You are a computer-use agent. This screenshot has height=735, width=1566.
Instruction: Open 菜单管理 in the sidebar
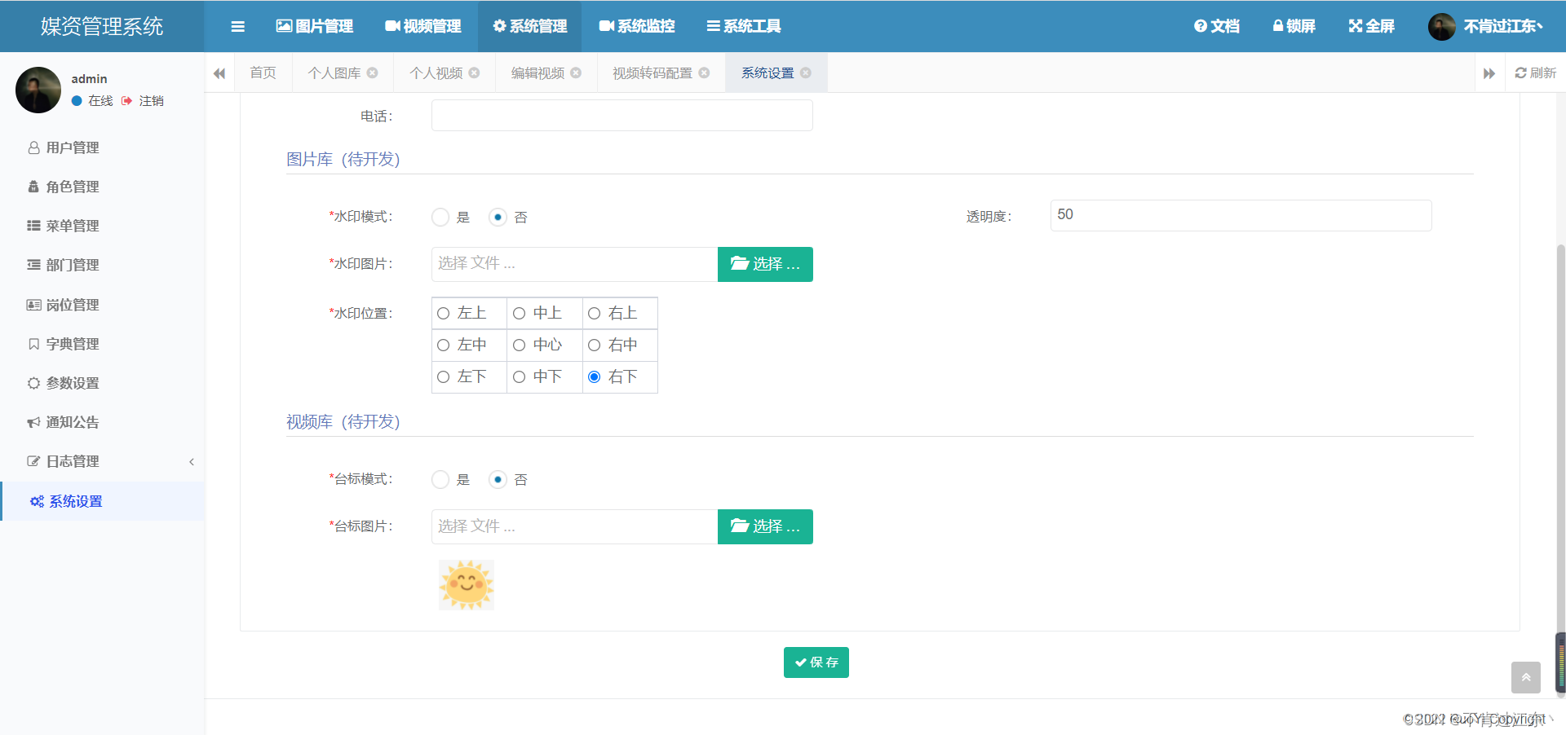click(x=102, y=226)
